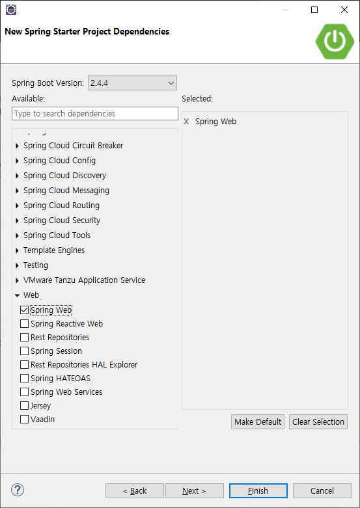Select the Vaadin dependency checkbox
Screen dimensions: 360x508
(24, 420)
